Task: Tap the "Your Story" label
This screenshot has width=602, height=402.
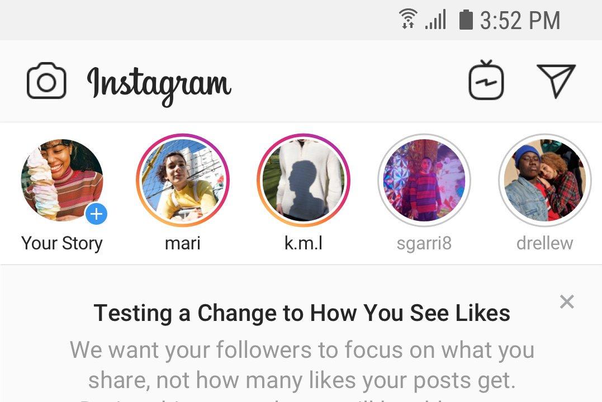Action: 62,243
